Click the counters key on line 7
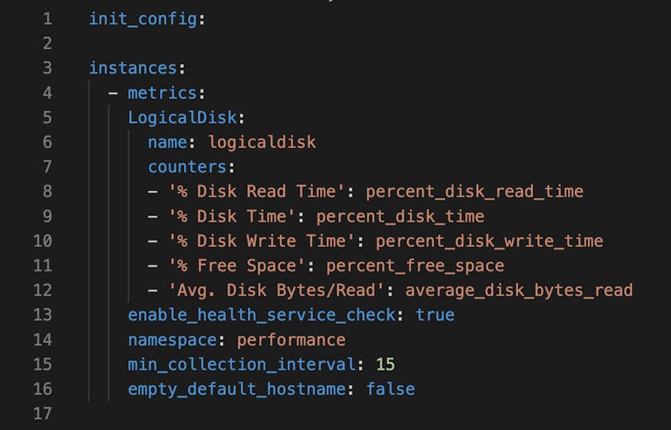 point(186,166)
